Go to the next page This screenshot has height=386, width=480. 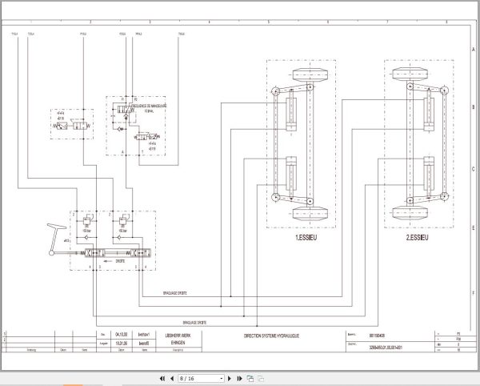click(230, 379)
